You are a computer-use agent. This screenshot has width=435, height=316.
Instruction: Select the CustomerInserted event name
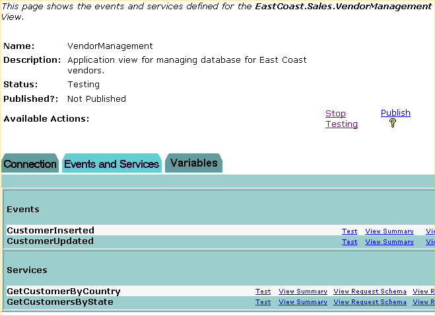click(x=50, y=231)
